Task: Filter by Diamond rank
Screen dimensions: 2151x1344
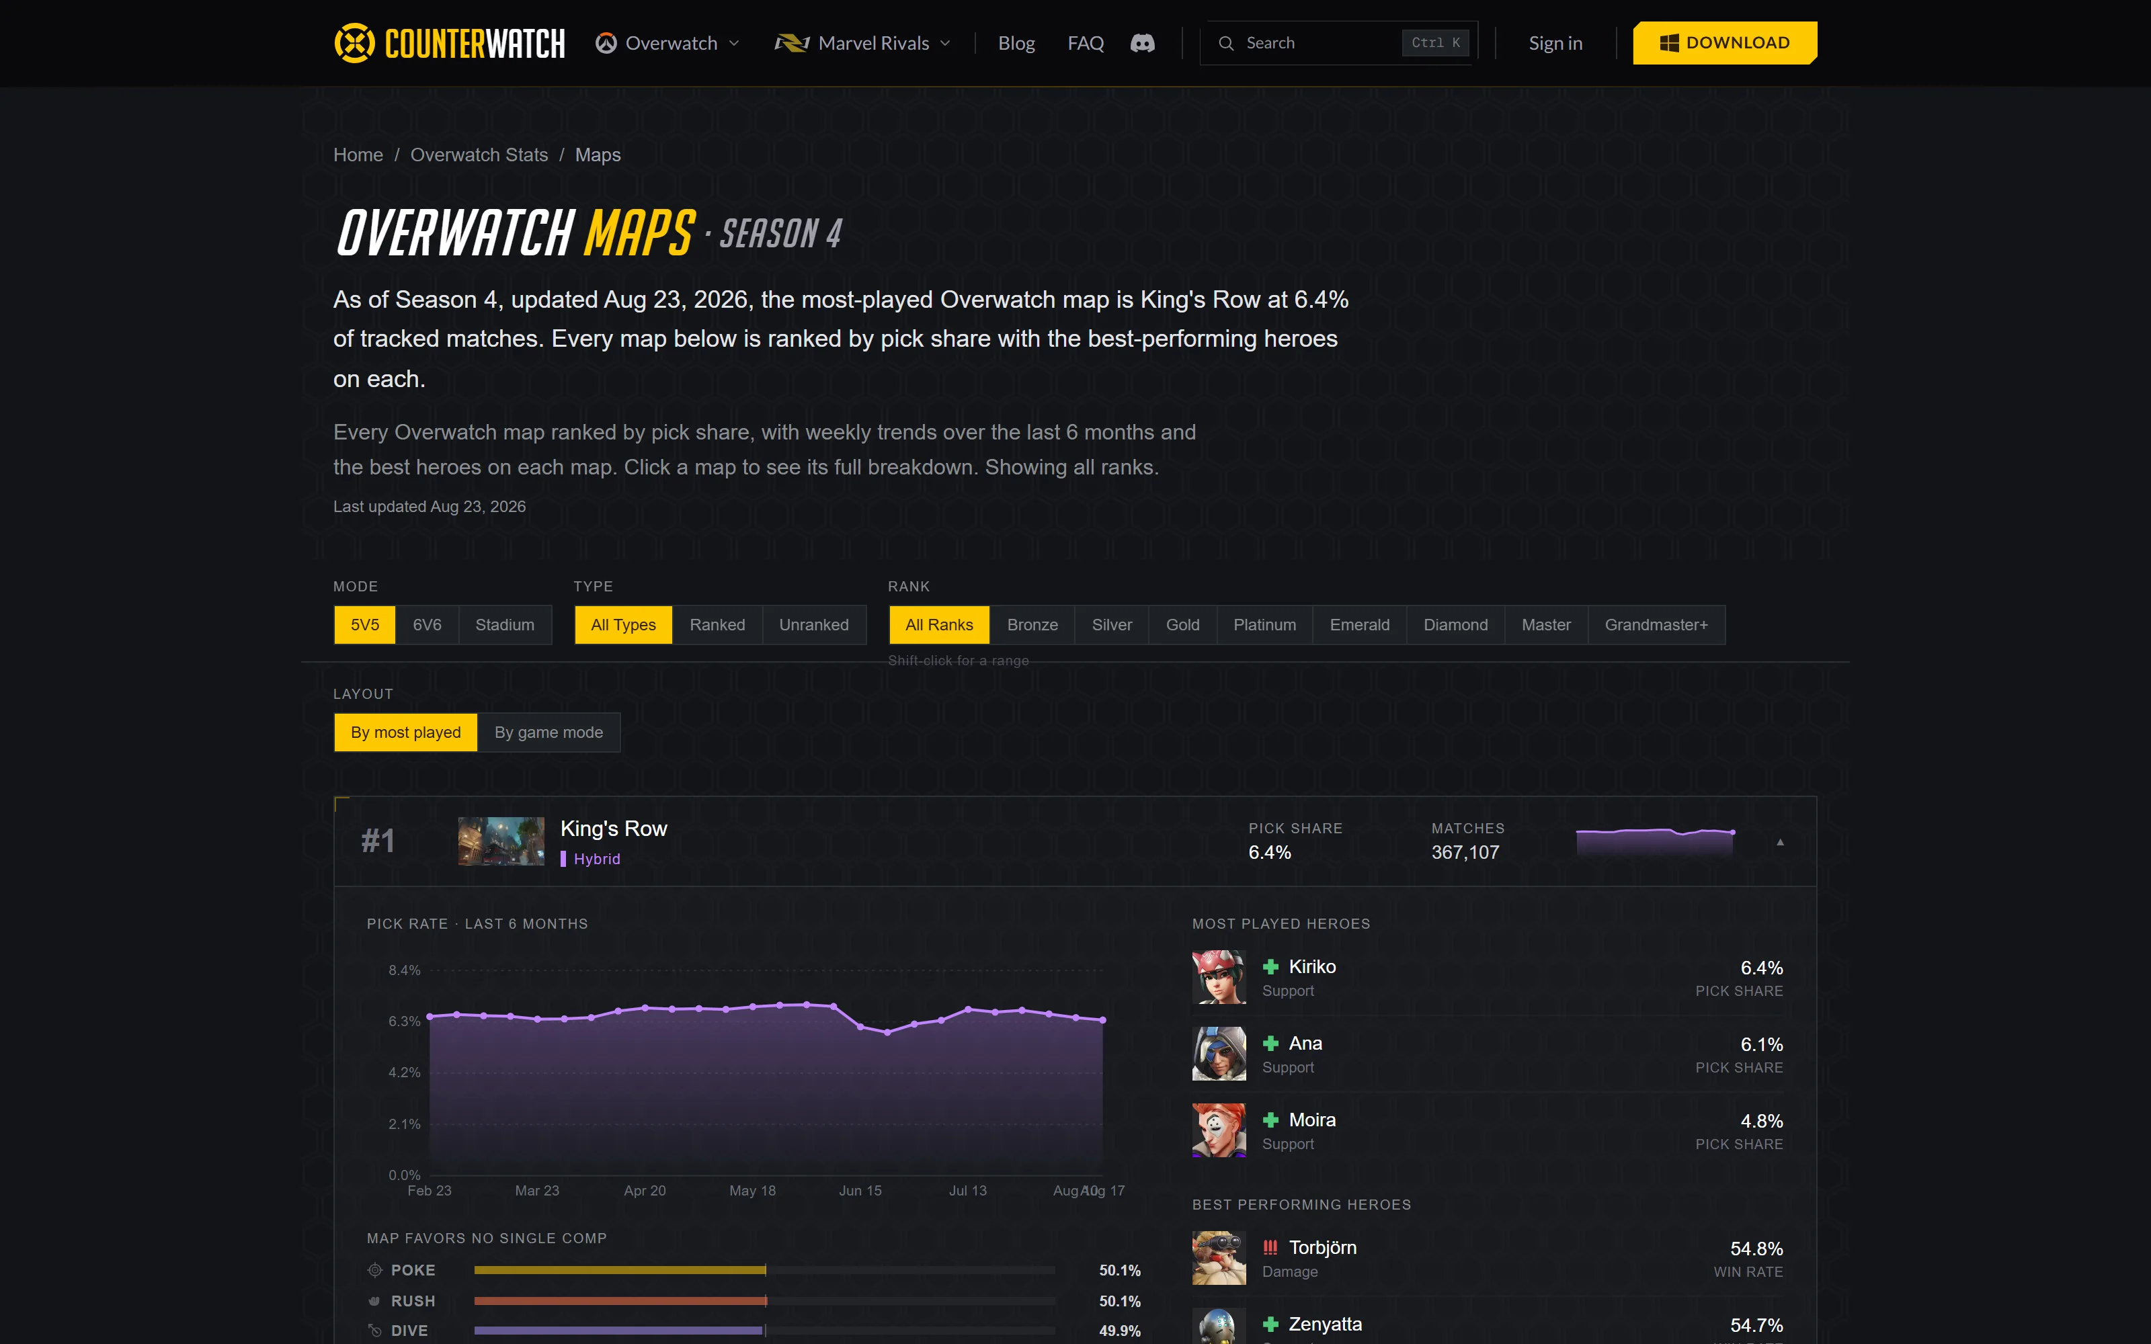Action: pos(1455,625)
